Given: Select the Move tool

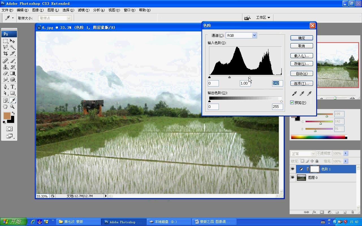Looking at the screenshot, I should point(12,41).
